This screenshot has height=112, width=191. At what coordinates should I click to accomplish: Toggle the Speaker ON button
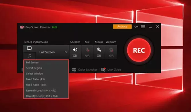[x=75, y=52]
